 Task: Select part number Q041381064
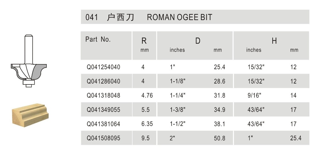tap(103, 124)
